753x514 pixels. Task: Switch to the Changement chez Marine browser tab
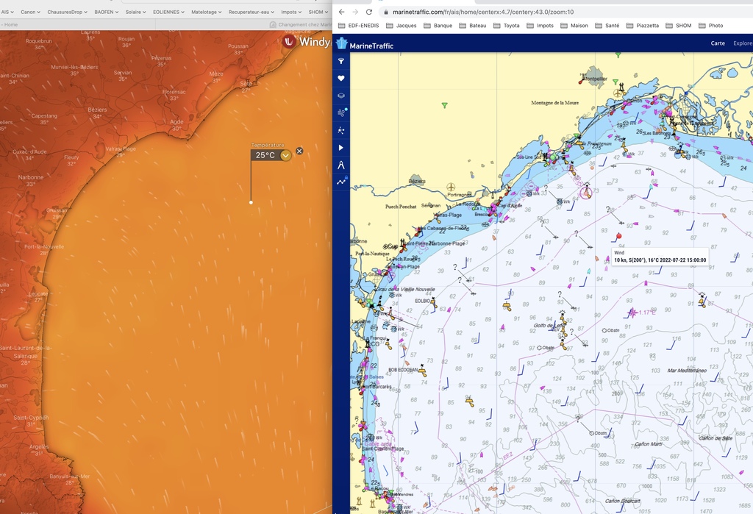pos(301,24)
